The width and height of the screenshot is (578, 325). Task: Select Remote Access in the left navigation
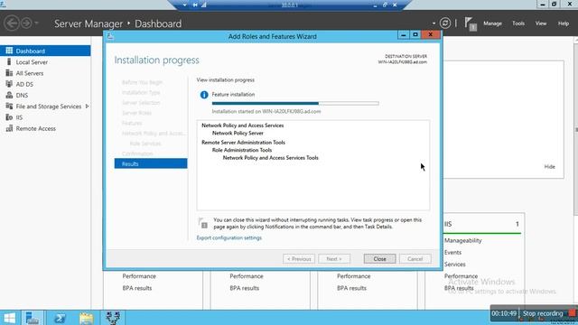pyautogui.click(x=45, y=128)
